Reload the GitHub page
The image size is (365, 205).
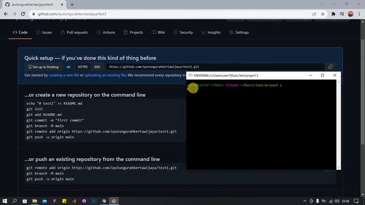tap(23, 14)
